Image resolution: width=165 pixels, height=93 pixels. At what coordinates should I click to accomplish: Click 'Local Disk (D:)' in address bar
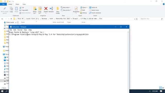coord(32,19)
